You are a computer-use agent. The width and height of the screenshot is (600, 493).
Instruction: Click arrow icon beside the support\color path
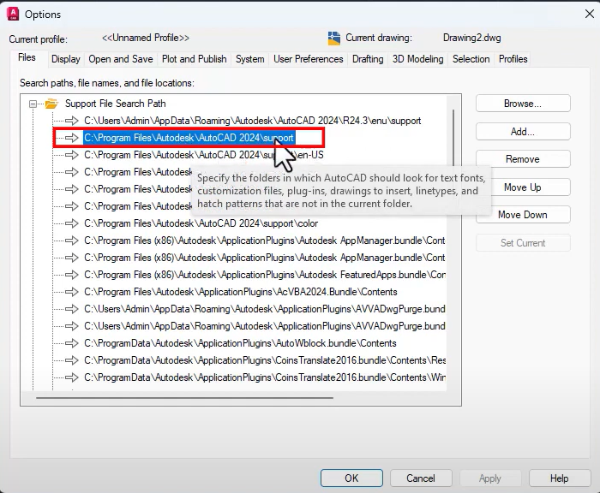(x=71, y=223)
